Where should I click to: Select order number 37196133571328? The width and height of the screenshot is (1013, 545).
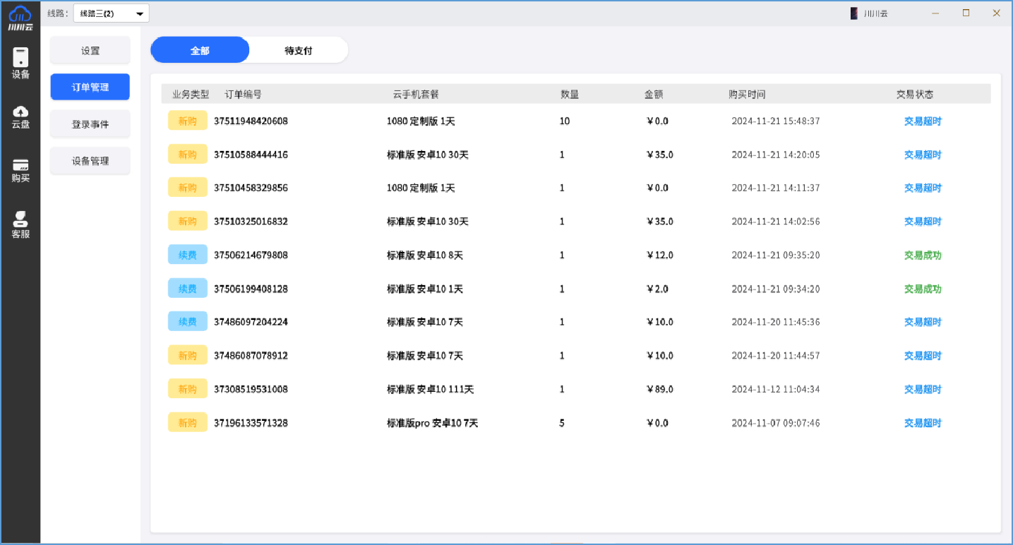[251, 423]
